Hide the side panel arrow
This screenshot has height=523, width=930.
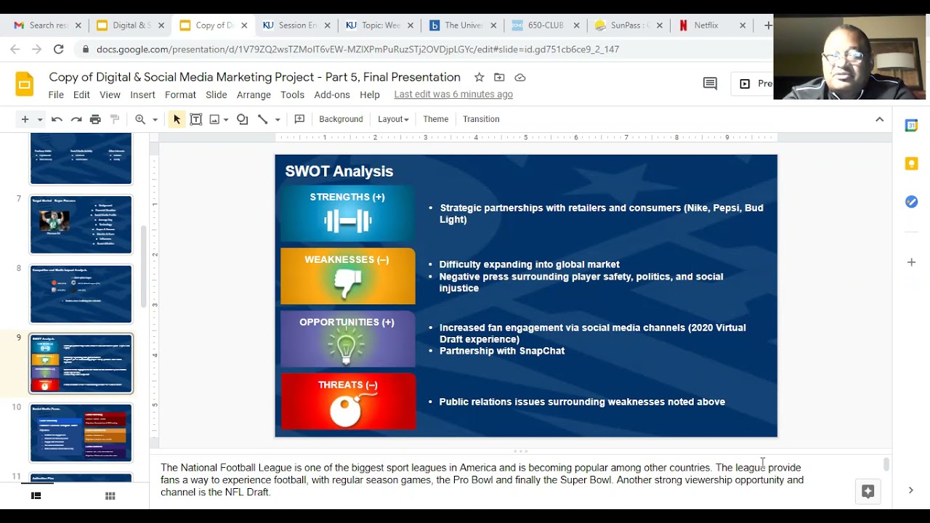[x=911, y=490]
